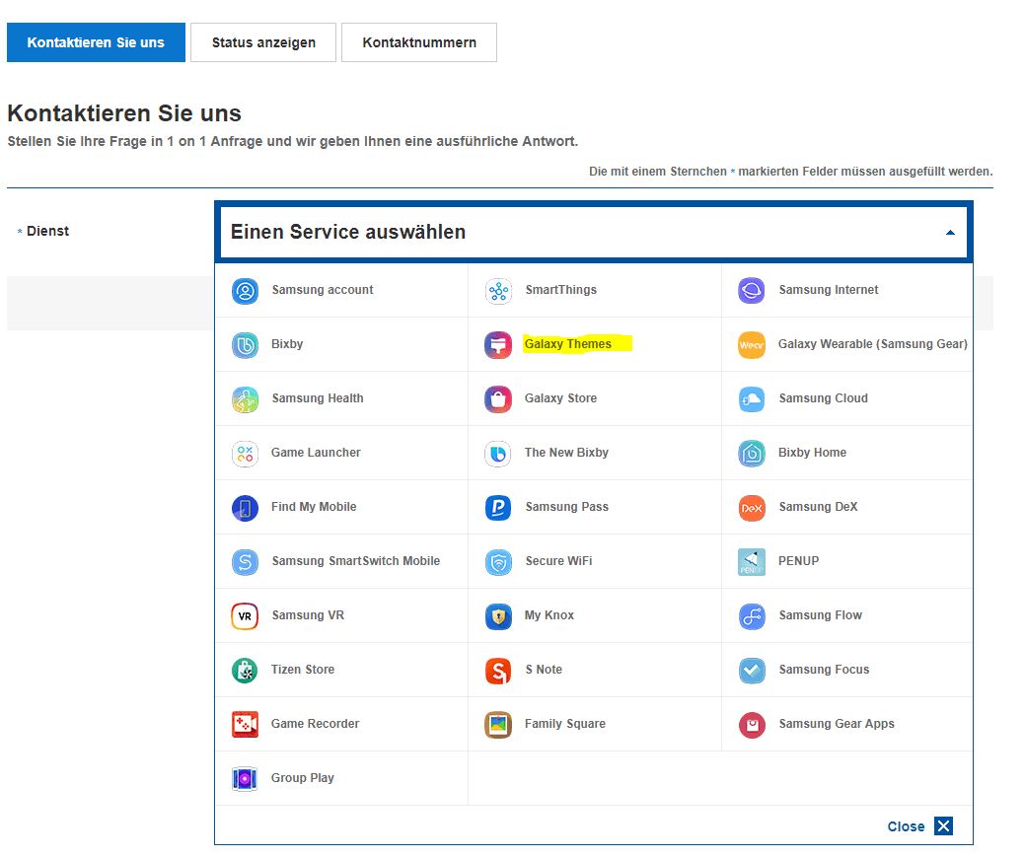Pick the Samsung Pass icon

click(498, 508)
